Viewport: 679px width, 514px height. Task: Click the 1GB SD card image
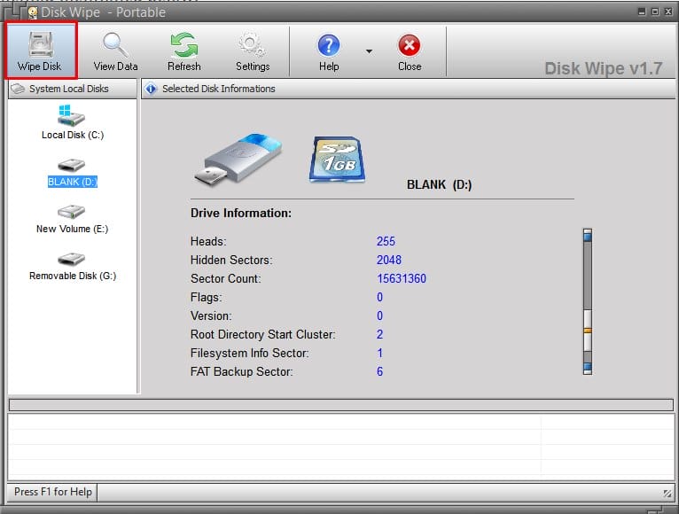(338, 159)
